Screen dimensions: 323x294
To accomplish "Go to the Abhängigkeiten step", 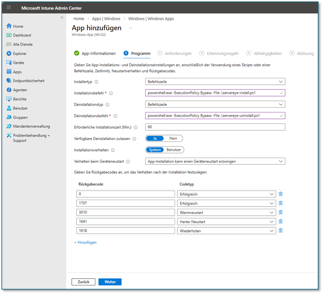I will (x=264, y=53).
